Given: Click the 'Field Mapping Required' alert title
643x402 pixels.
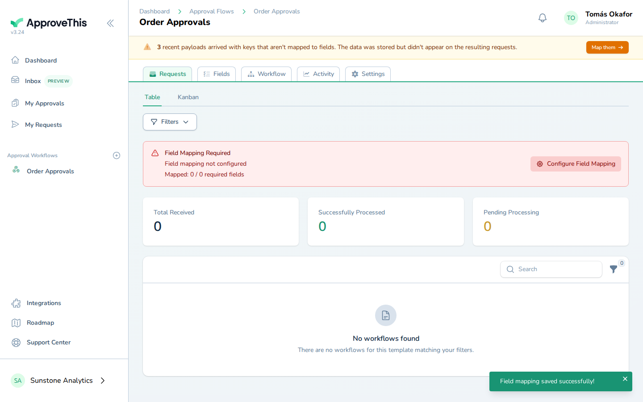Looking at the screenshot, I should (x=197, y=153).
